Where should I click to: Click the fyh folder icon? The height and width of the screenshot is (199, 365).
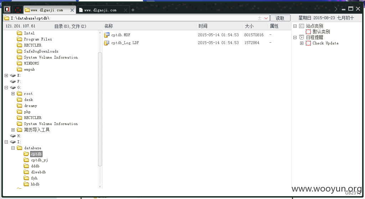[x=26, y=178]
